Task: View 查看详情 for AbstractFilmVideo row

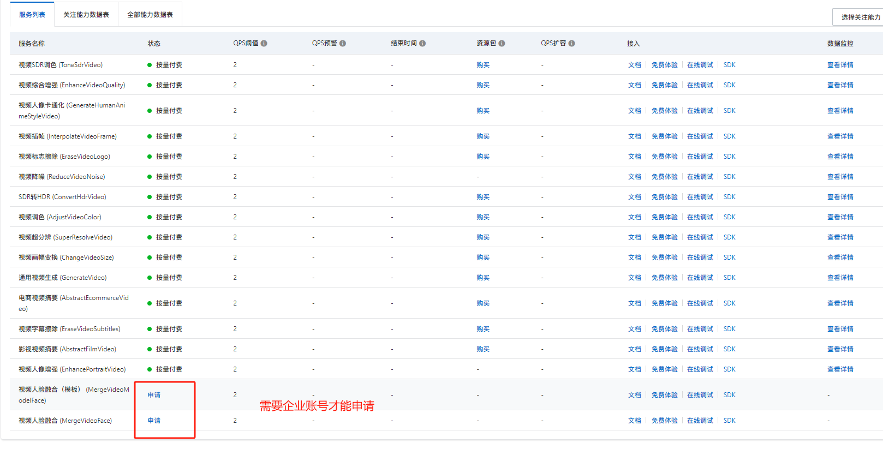Action: 840,349
